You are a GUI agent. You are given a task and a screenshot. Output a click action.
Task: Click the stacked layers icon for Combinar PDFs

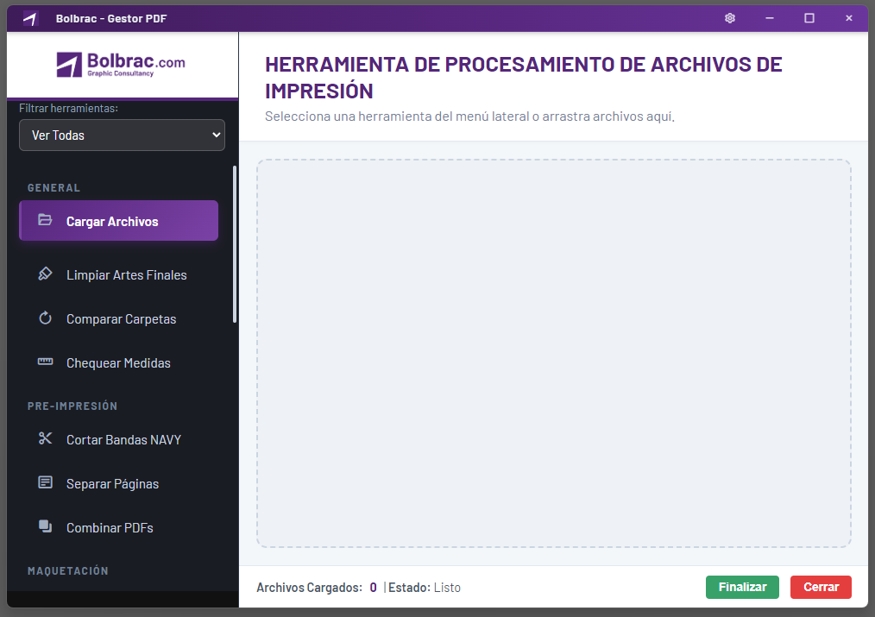pyautogui.click(x=45, y=526)
